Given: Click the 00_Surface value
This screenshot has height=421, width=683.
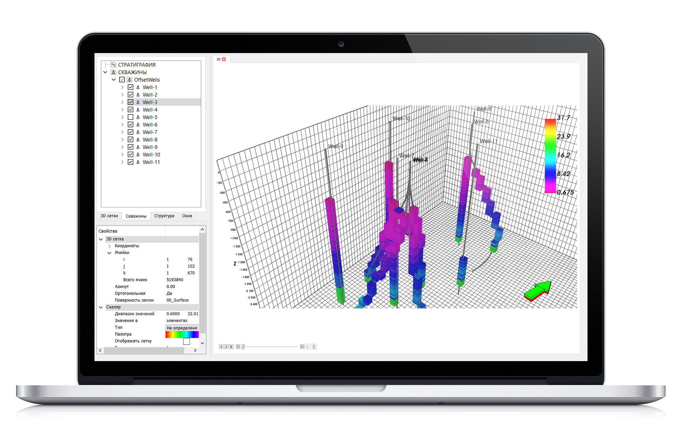Looking at the screenshot, I should click(177, 300).
